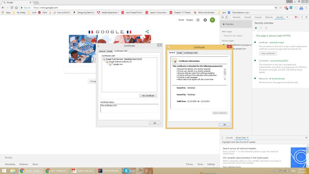Image resolution: width=309 pixels, height=174 pixels.
Task: Close the DevTools panel
Action: tap(306, 17)
